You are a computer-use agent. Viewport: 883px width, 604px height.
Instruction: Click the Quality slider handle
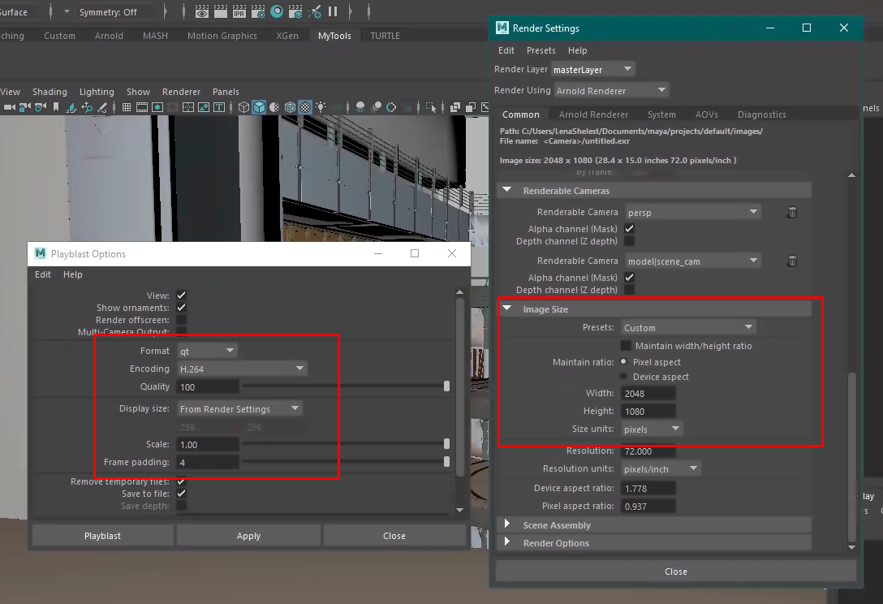pos(446,386)
